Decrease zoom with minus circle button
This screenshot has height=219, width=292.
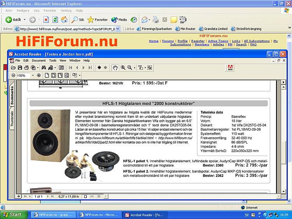tap(13, 75)
